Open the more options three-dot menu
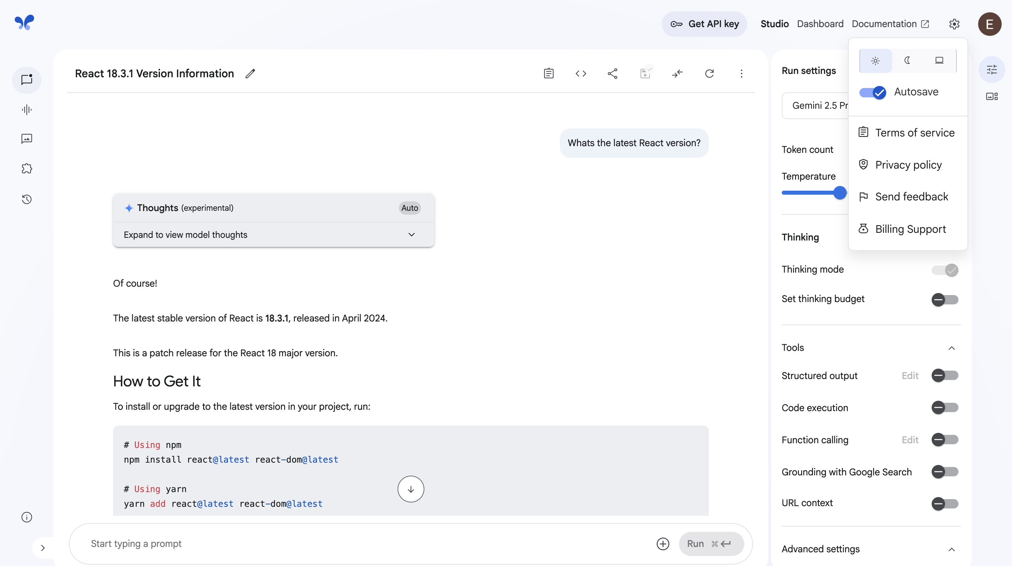 click(x=741, y=74)
